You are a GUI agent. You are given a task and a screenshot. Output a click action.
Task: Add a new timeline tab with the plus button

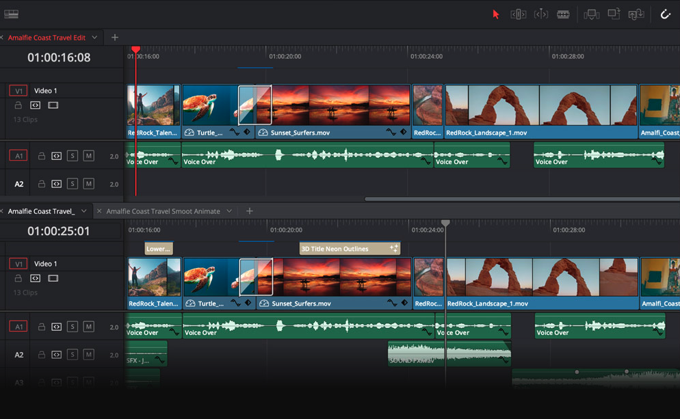pyautogui.click(x=114, y=38)
